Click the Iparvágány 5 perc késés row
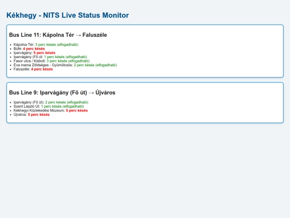Image resolution: width=290 pixels, height=218 pixels. [x=34, y=53]
